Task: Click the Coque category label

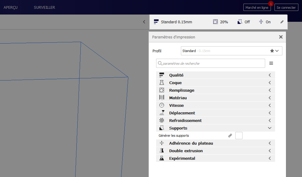Action: click(175, 83)
